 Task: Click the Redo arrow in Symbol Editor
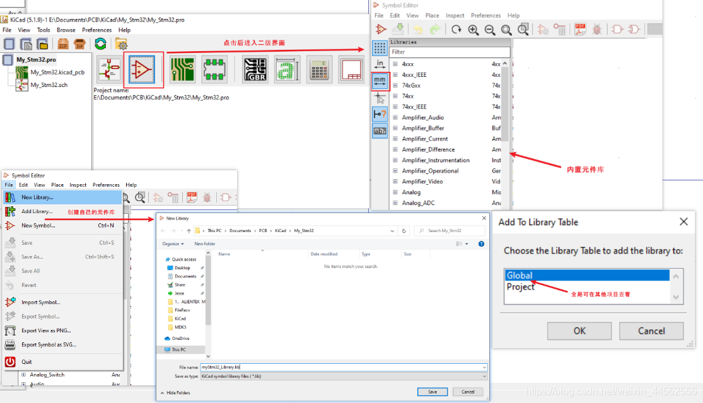[434, 30]
